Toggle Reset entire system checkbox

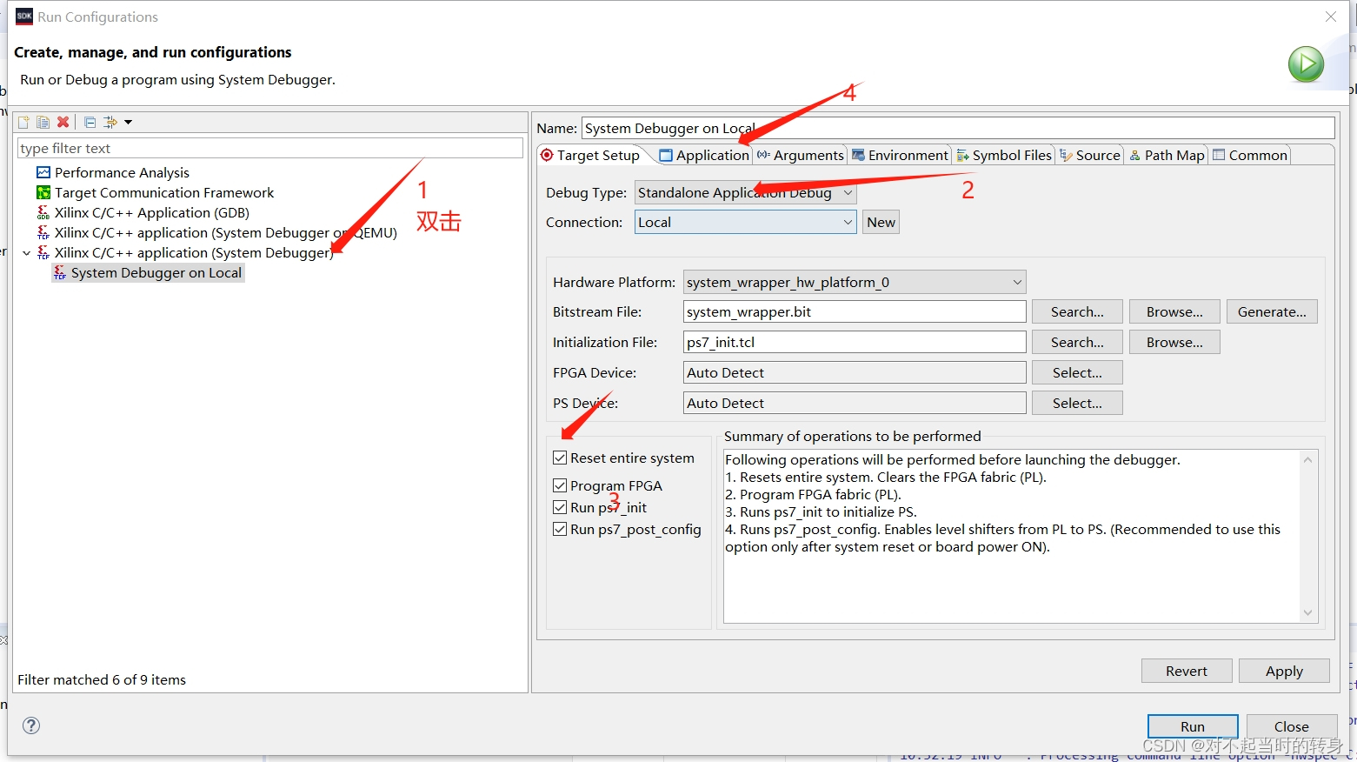[x=560, y=458]
